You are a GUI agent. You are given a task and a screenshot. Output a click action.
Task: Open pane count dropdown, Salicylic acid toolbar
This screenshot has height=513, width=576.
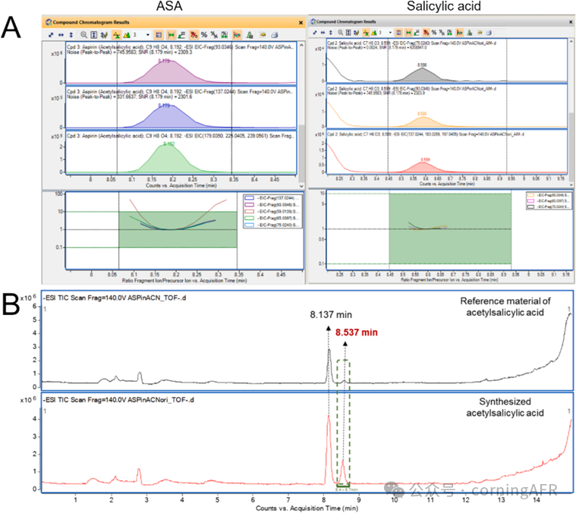(390, 33)
